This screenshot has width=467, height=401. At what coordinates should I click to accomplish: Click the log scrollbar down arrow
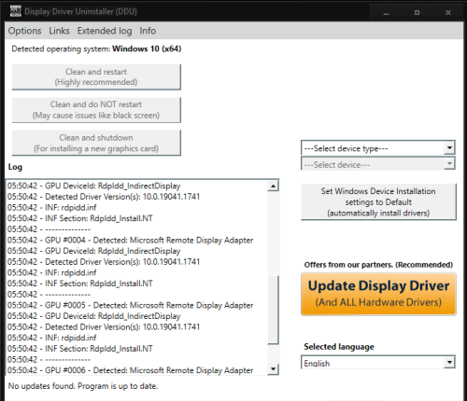tap(273, 369)
